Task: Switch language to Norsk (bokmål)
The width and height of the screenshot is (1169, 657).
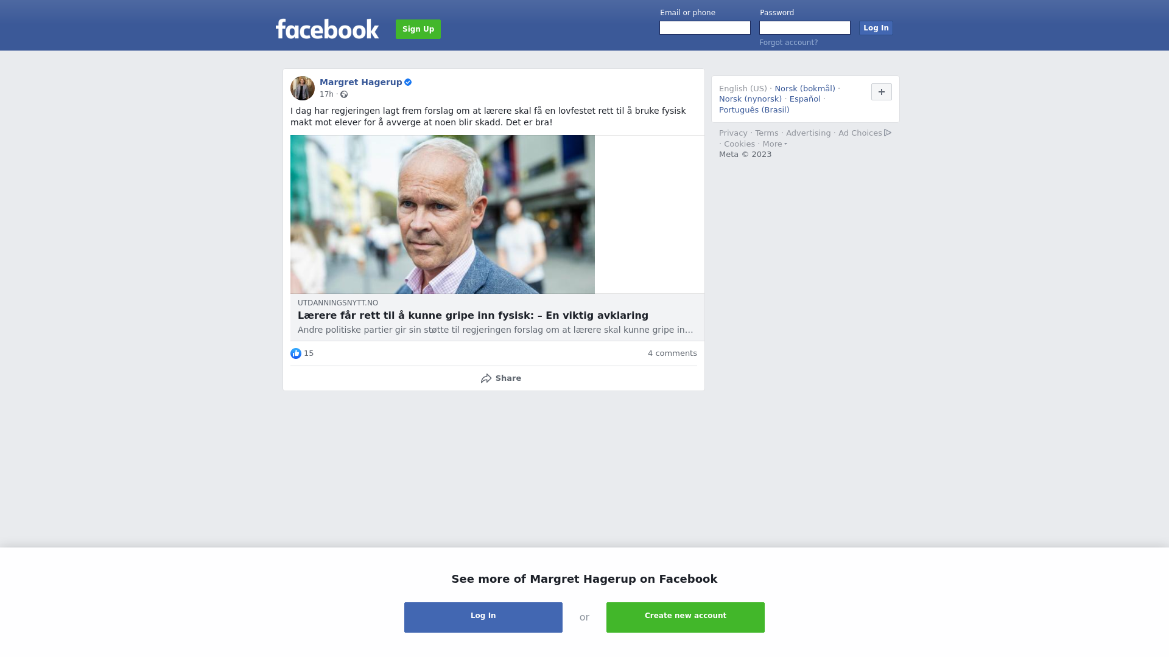Action: click(x=805, y=89)
